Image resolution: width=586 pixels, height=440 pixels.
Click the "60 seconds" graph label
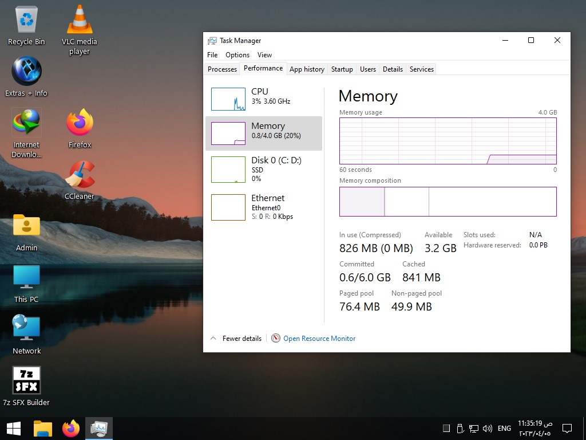[355, 170]
